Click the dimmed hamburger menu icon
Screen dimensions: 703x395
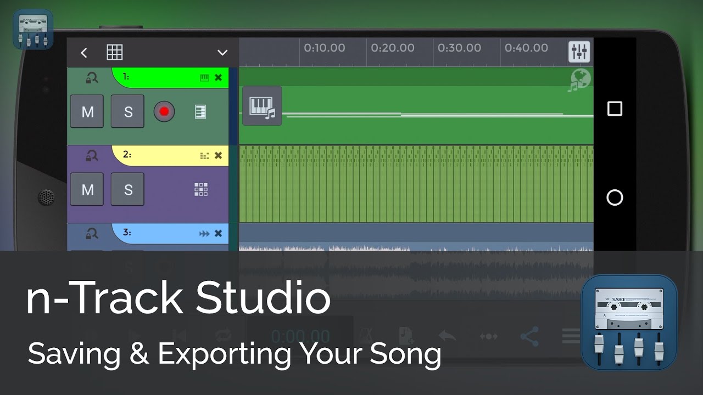[570, 336]
